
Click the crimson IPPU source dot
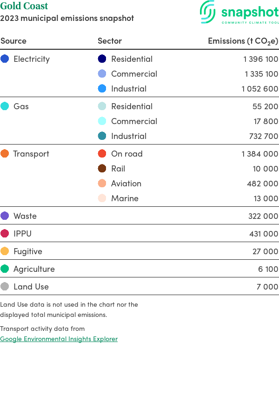5,234
